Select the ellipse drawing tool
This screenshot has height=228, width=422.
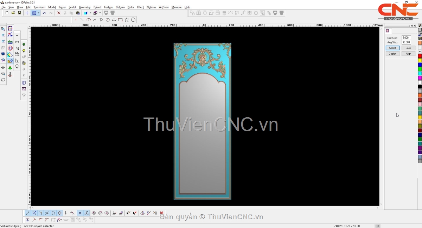(x=114, y=20)
